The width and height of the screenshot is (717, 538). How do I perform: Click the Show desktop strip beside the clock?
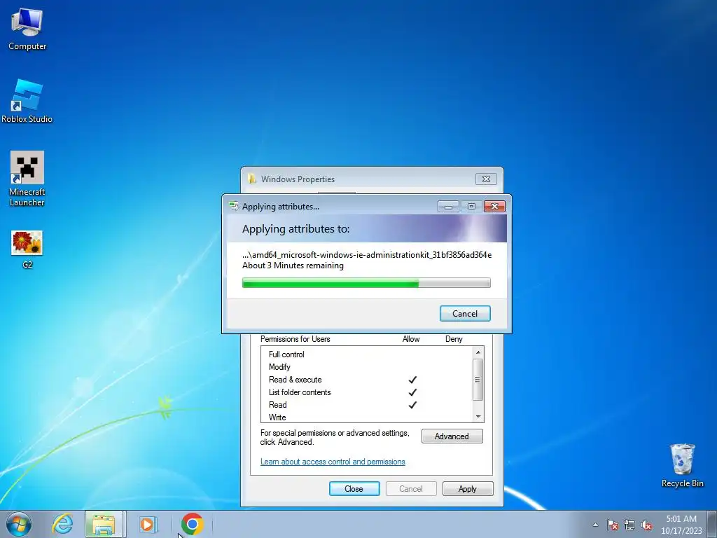713,524
